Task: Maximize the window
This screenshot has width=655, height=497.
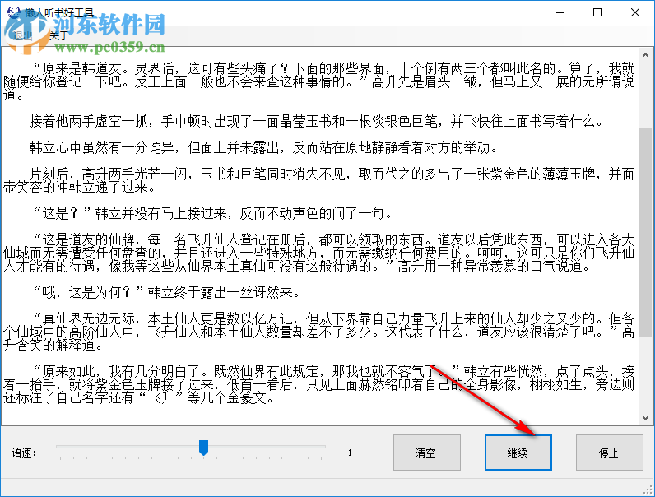Action: point(597,12)
